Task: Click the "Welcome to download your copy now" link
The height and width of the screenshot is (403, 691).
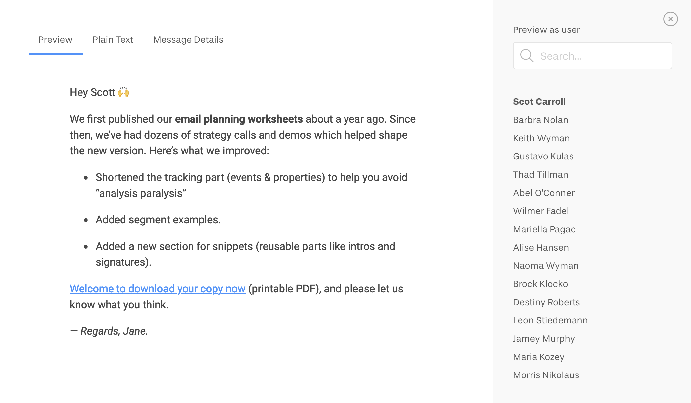Action: tap(157, 289)
